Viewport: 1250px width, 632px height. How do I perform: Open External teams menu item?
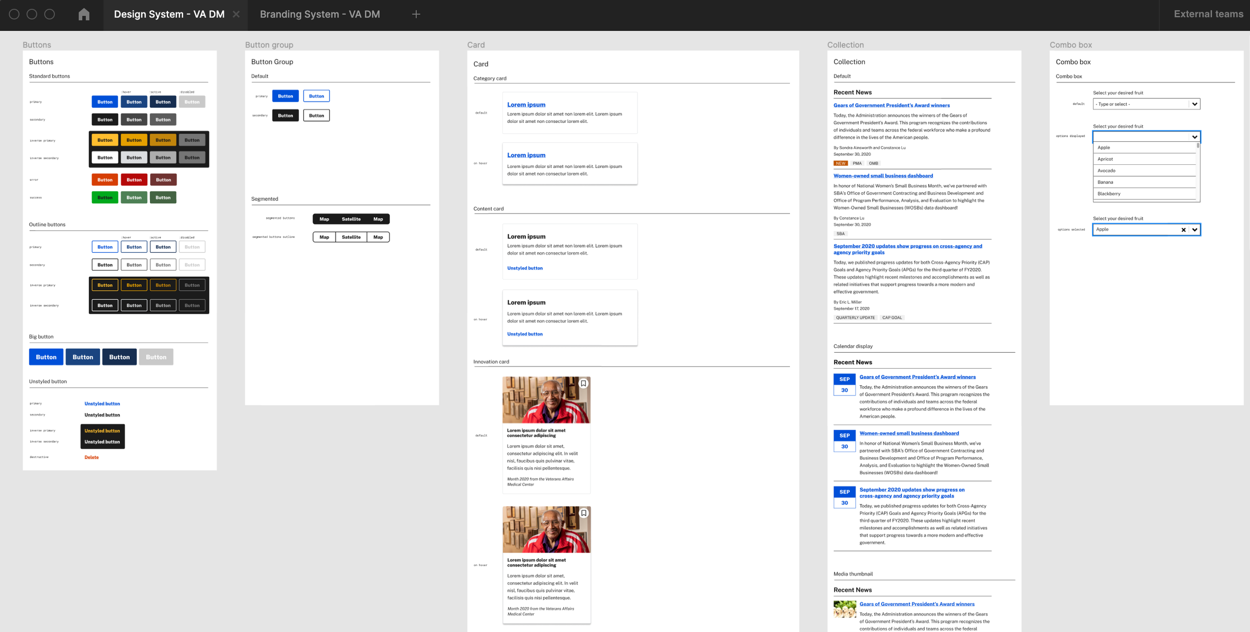coord(1208,14)
